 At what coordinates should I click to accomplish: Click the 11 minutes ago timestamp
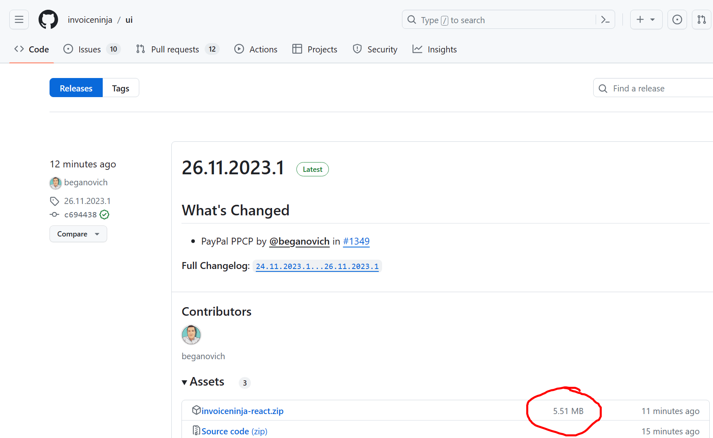[670, 411]
